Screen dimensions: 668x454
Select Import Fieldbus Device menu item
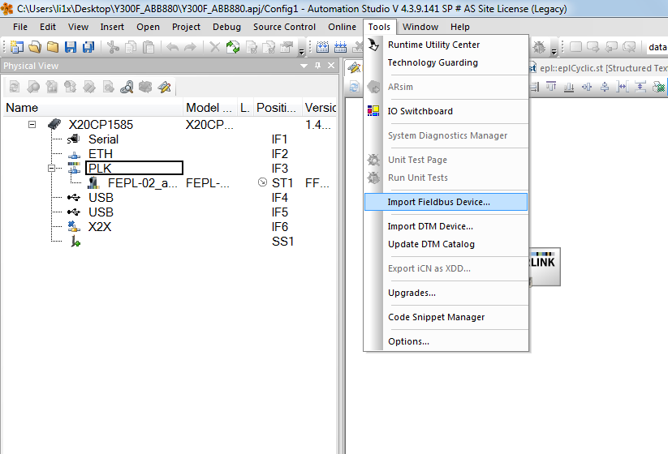(446, 202)
